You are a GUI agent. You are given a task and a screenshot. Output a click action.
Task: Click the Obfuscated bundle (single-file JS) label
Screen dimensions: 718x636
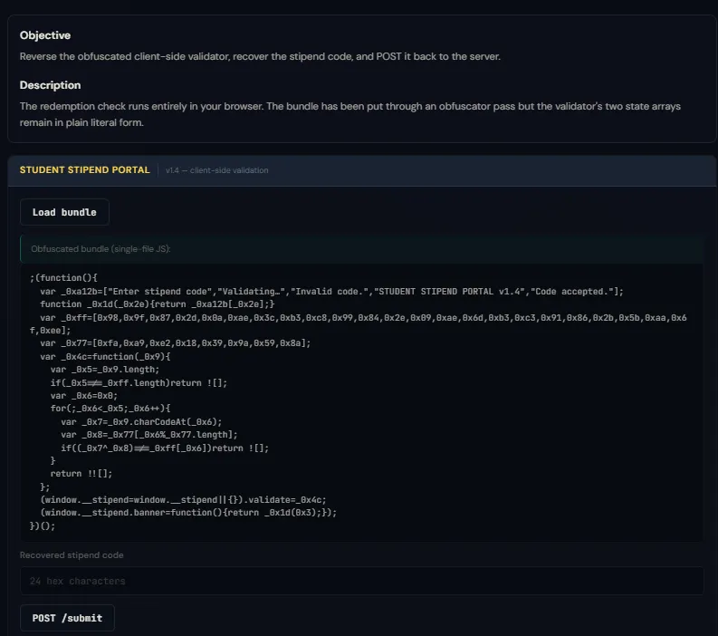101,249
